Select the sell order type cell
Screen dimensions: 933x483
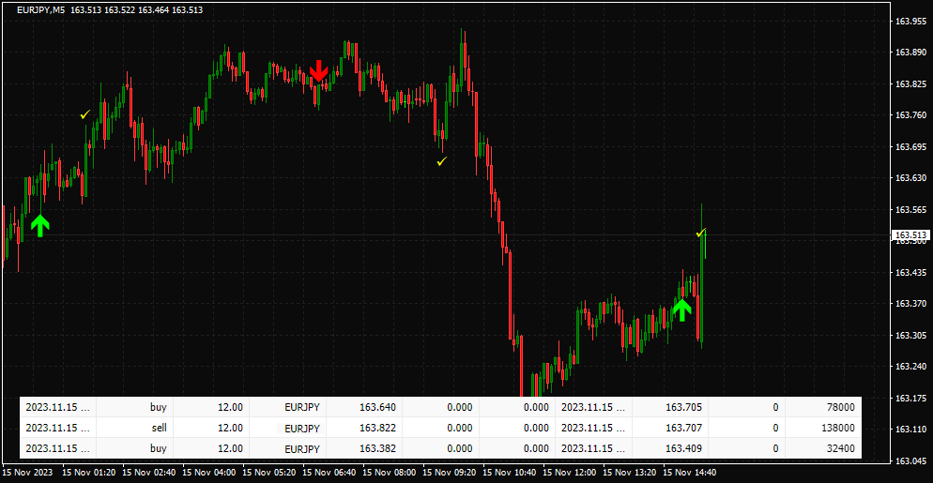pyautogui.click(x=134, y=428)
